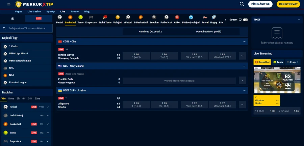Collapse the CDBL Čína league section
Image resolution: width=304 pixels, height=146 pixels.
[x=244, y=41]
